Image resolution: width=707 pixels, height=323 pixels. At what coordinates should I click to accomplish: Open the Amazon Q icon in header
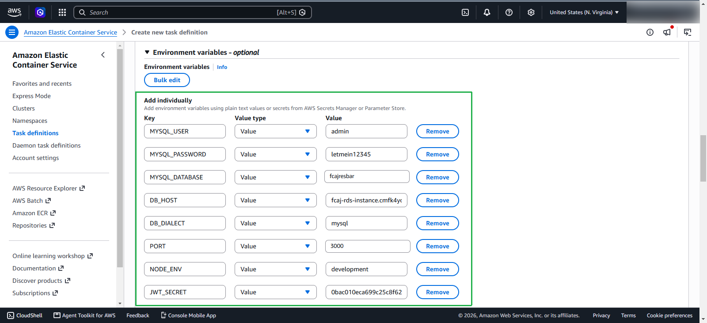click(x=40, y=12)
